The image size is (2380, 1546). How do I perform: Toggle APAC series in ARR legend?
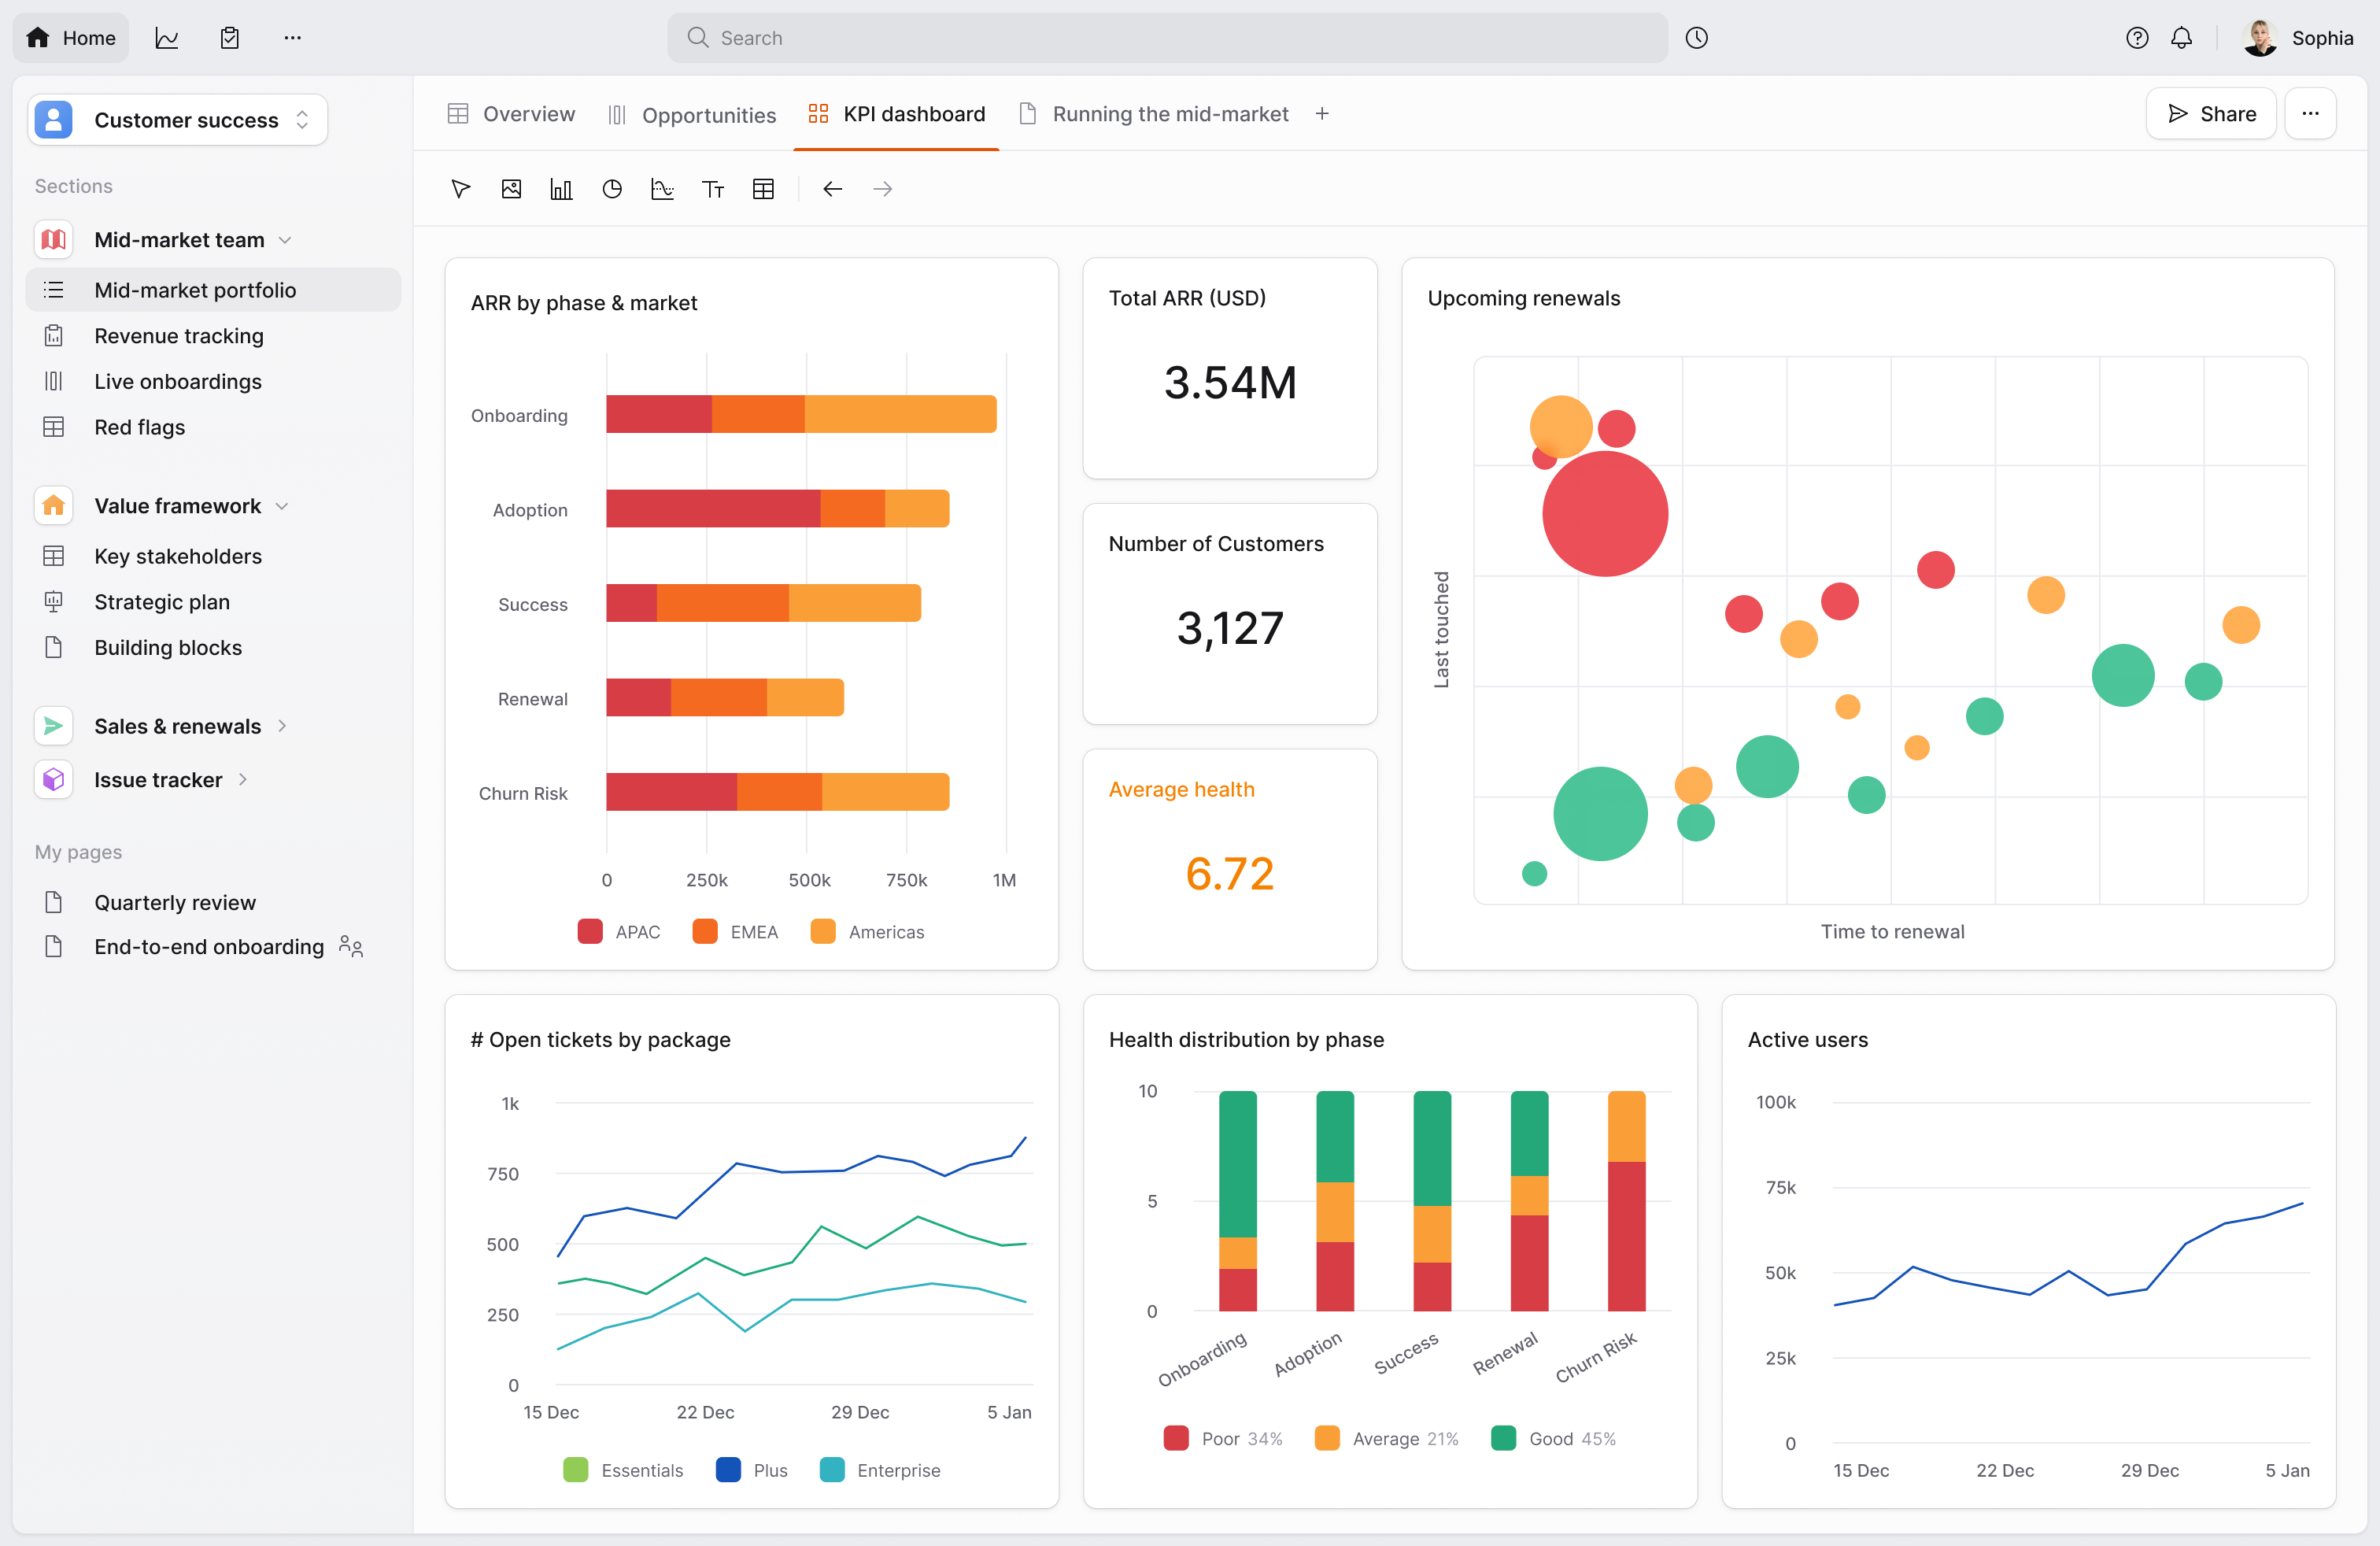click(x=619, y=932)
